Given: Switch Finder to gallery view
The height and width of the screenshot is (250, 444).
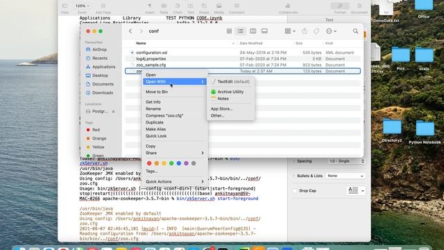Looking at the screenshot, I should [264, 31].
